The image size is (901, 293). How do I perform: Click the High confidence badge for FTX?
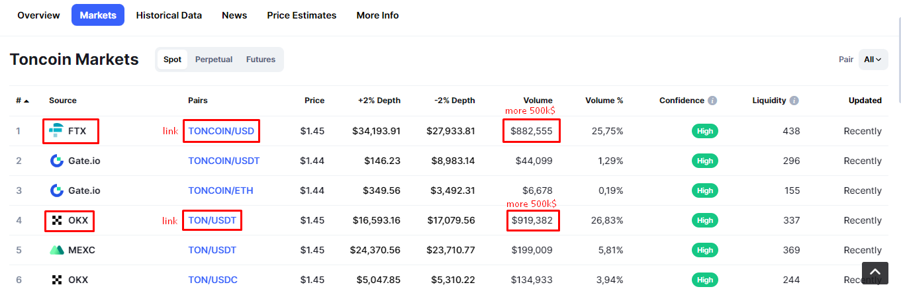click(x=705, y=131)
